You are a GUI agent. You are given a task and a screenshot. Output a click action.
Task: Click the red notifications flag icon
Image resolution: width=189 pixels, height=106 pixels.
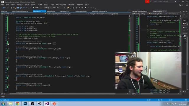point(147,1)
